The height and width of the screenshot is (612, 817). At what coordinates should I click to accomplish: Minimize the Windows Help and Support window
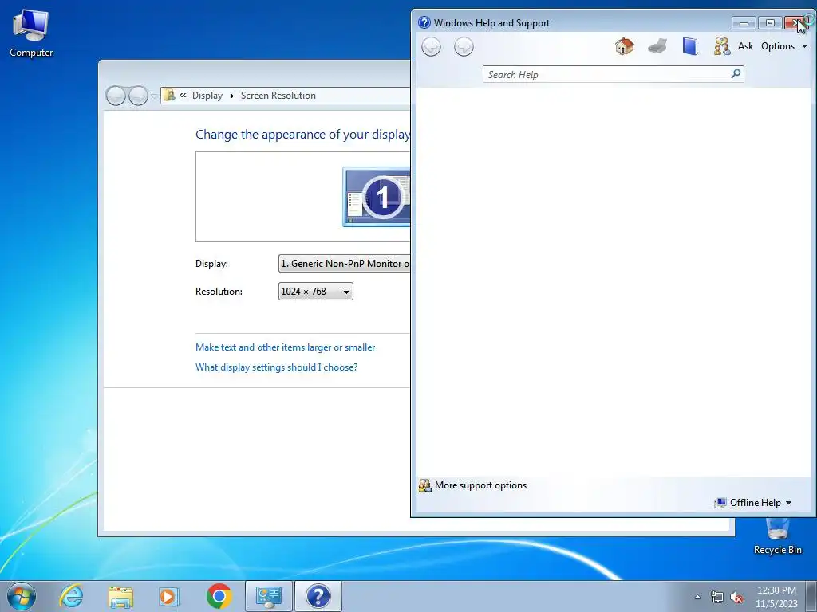coord(744,23)
